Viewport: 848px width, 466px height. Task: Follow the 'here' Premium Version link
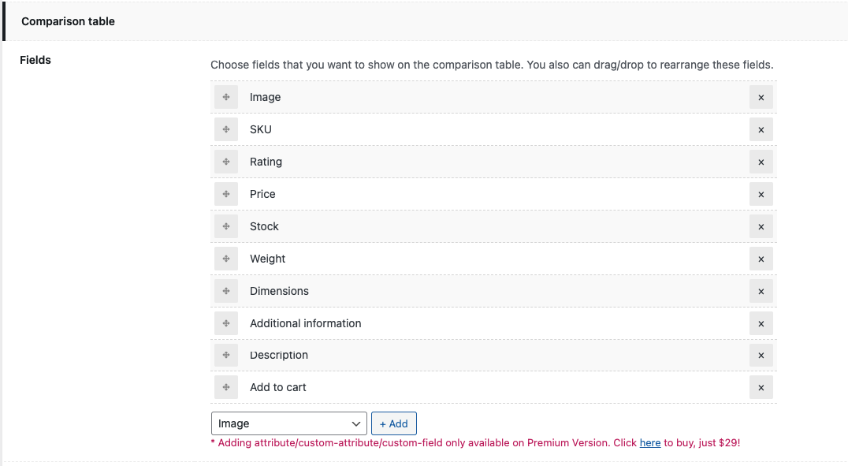(x=650, y=443)
